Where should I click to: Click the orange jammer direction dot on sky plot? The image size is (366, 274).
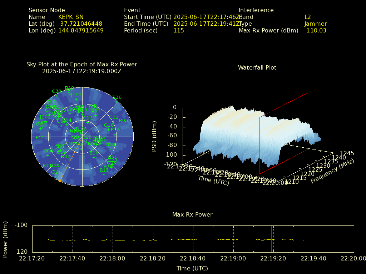(59, 181)
